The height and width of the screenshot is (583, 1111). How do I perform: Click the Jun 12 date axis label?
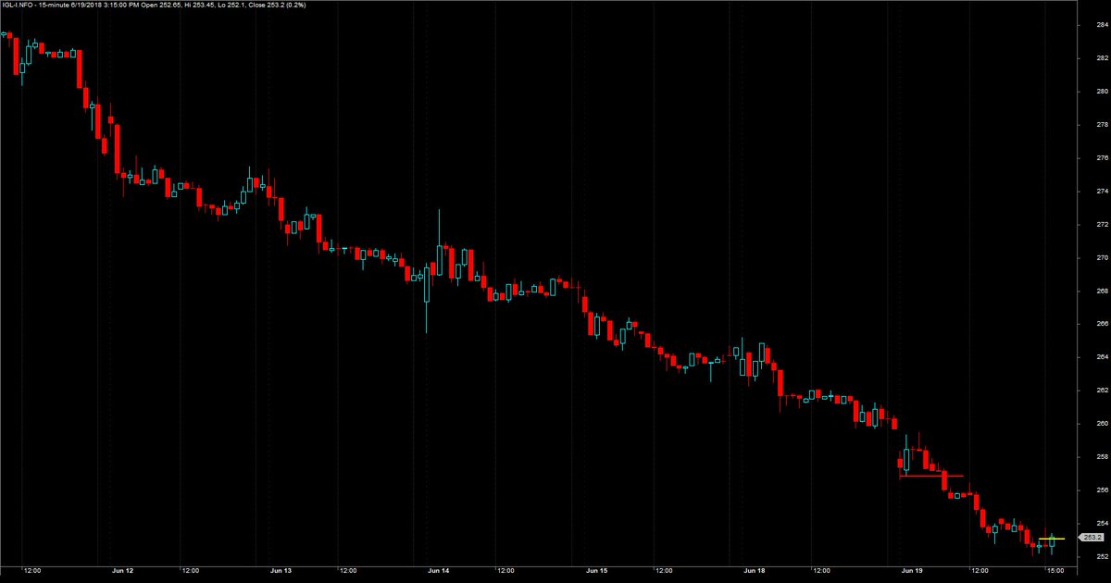click(123, 571)
